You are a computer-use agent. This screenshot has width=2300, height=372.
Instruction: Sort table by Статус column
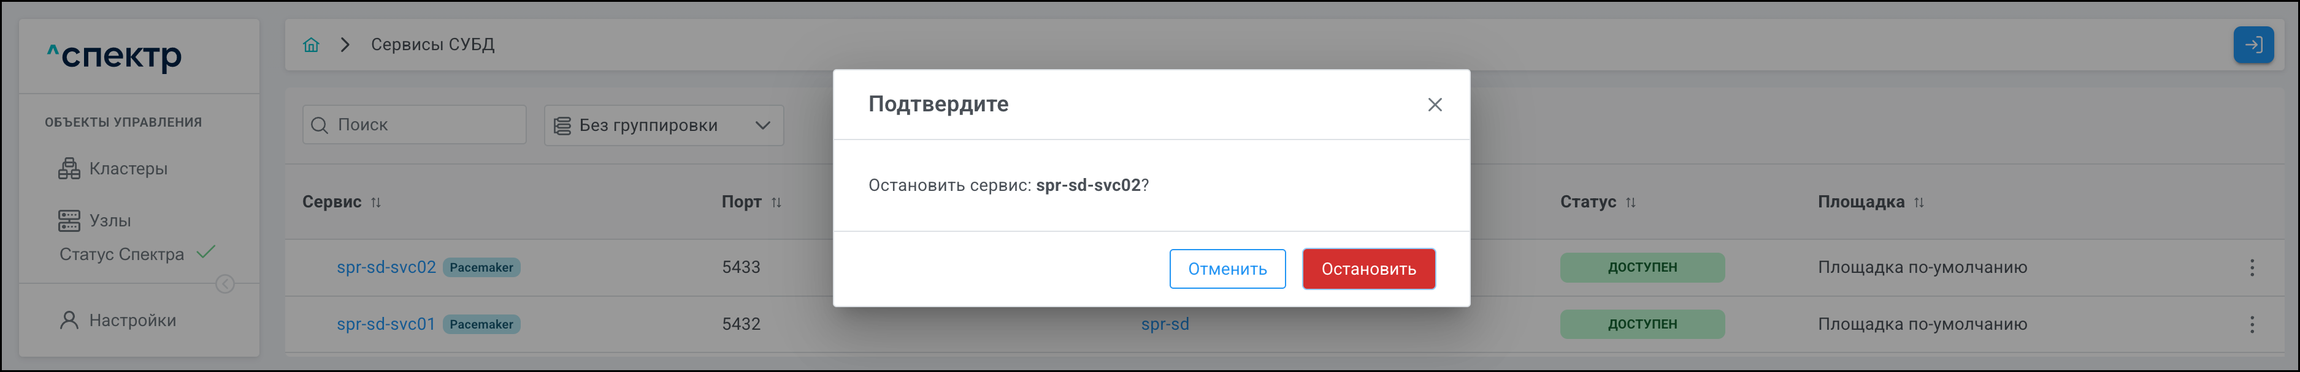point(1630,203)
